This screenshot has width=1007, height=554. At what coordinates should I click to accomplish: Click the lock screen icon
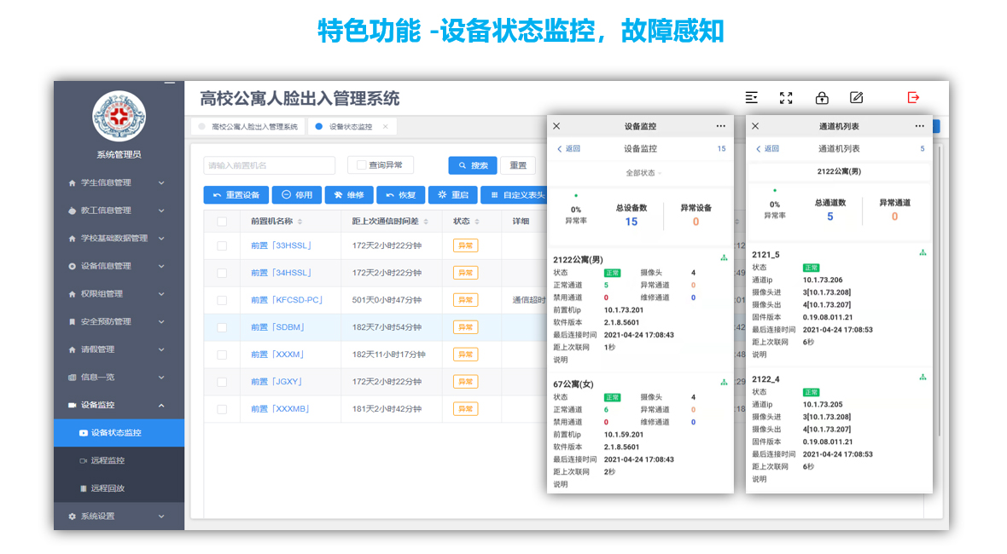coord(822,98)
